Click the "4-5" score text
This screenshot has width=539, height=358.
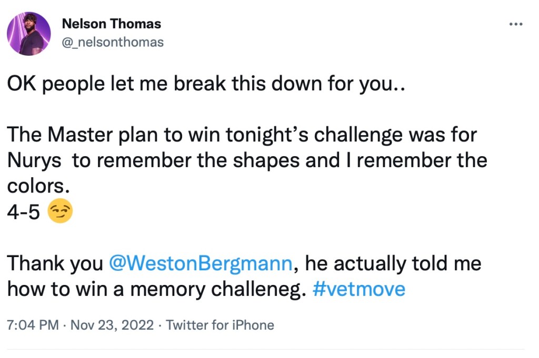point(24,213)
